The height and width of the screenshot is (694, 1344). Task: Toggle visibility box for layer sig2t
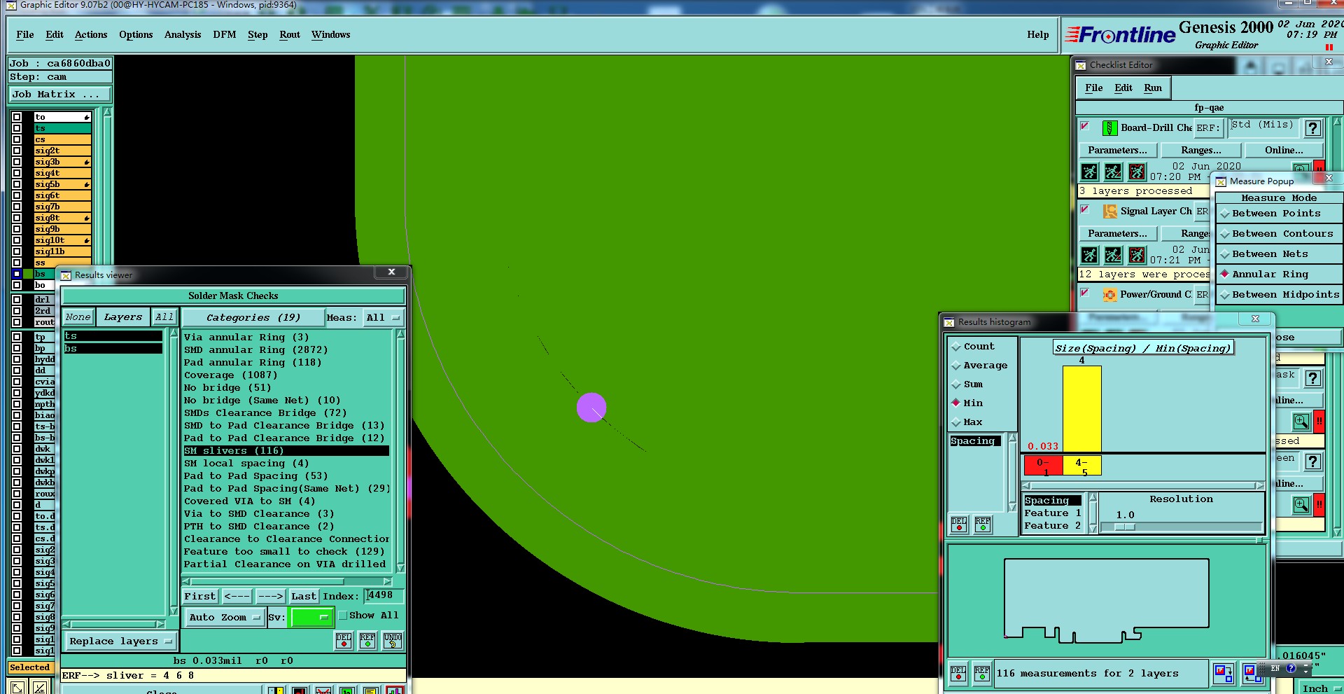pyautogui.click(x=17, y=151)
